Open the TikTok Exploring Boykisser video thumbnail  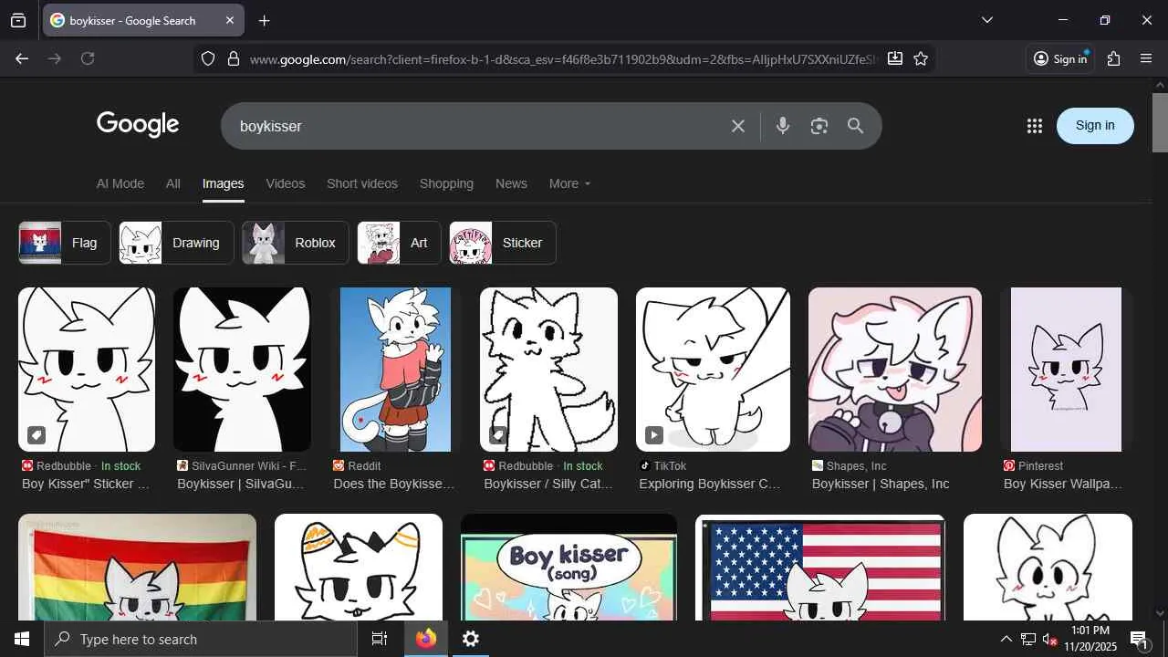[713, 370]
